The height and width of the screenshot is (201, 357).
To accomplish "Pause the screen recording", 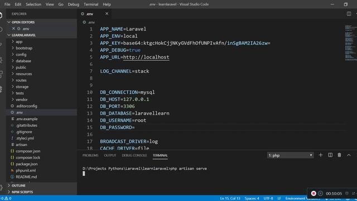I will click(320, 193).
